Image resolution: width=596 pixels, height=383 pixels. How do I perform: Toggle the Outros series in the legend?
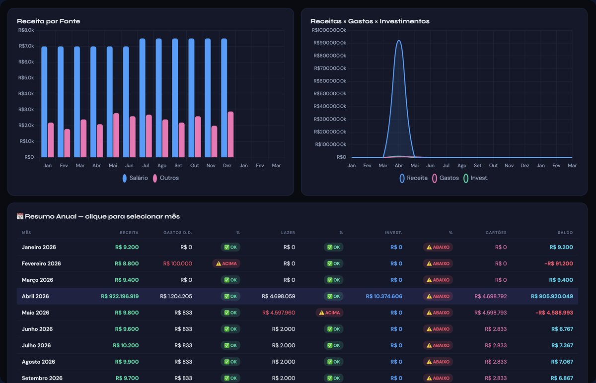click(x=165, y=178)
